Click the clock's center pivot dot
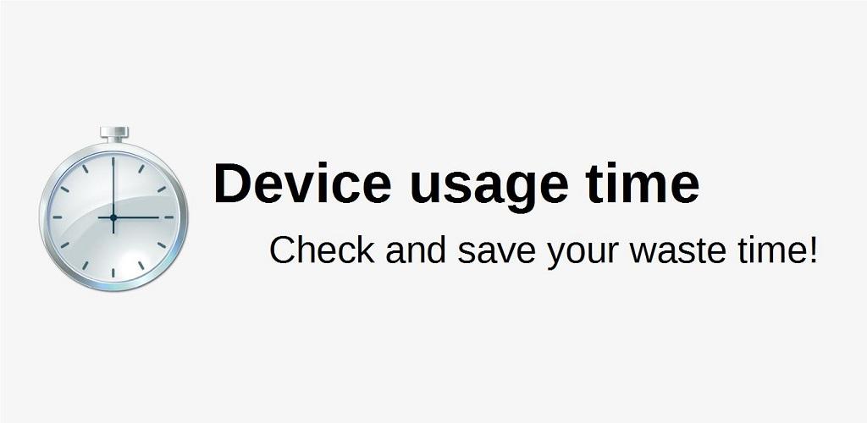 coord(113,217)
